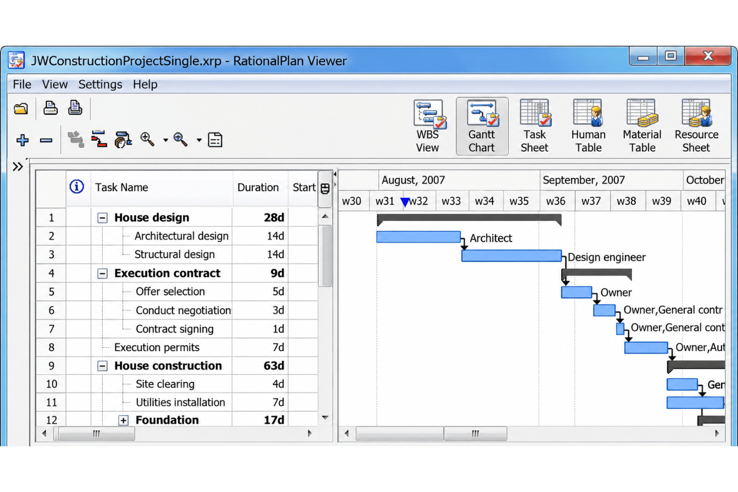Open the column chooser icon beside Start
Image resolution: width=738 pixels, height=492 pixels.
tap(325, 188)
